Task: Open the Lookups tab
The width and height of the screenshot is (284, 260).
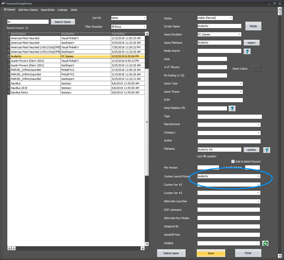Action: point(62,10)
